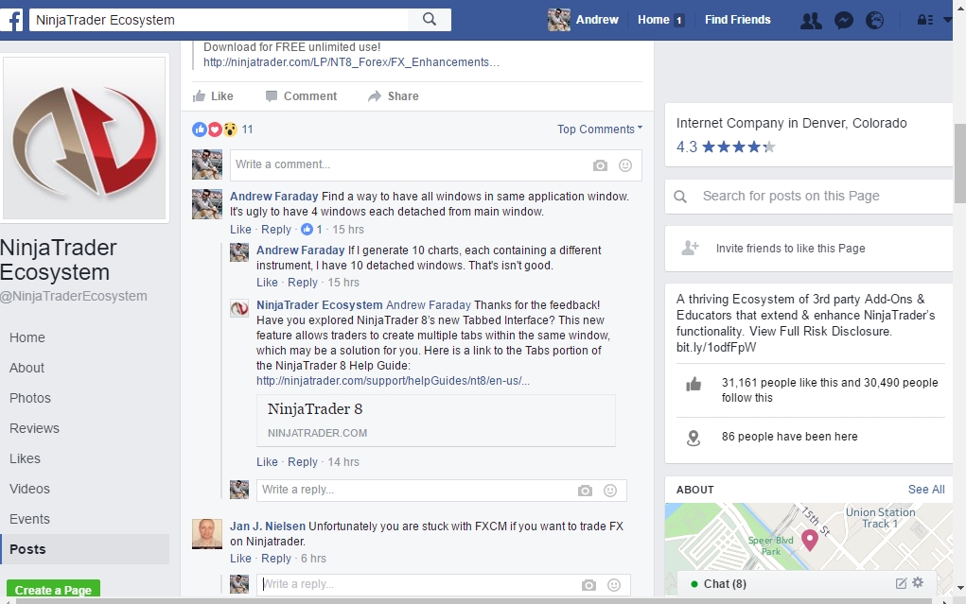Click camera icon in reply box under NinjaTrader reply
The width and height of the screenshot is (966, 604).
pyautogui.click(x=585, y=490)
